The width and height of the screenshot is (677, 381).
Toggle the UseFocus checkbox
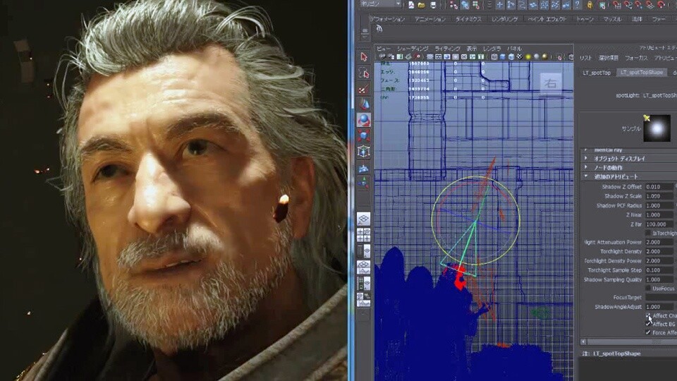[x=648, y=288]
